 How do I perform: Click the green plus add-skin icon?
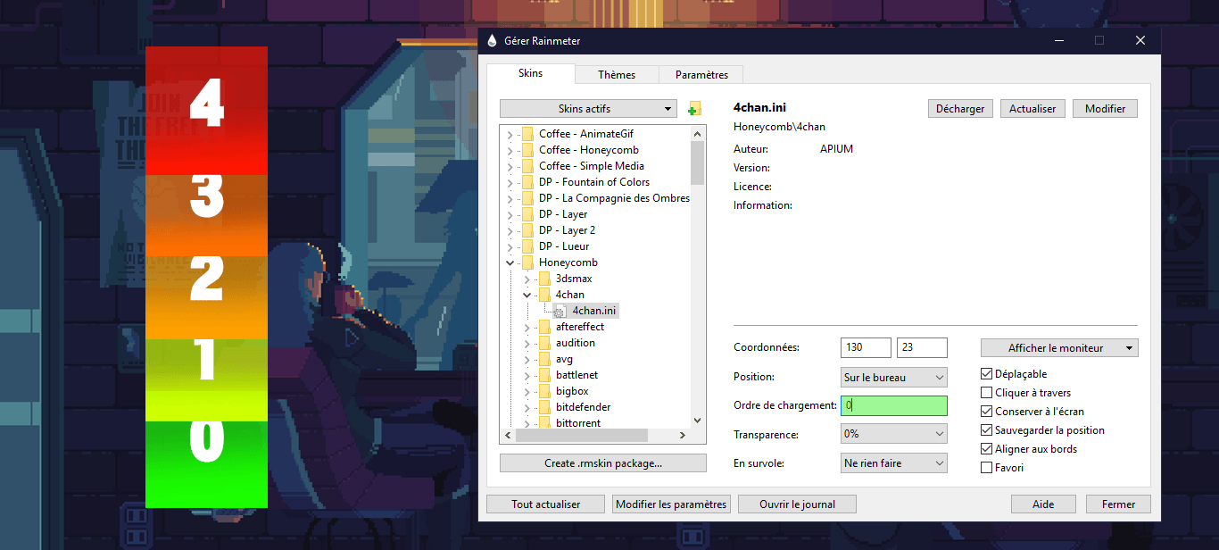tap(694, 109)
